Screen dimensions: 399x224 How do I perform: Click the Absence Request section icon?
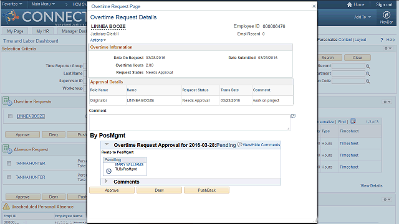click(7, 149)
